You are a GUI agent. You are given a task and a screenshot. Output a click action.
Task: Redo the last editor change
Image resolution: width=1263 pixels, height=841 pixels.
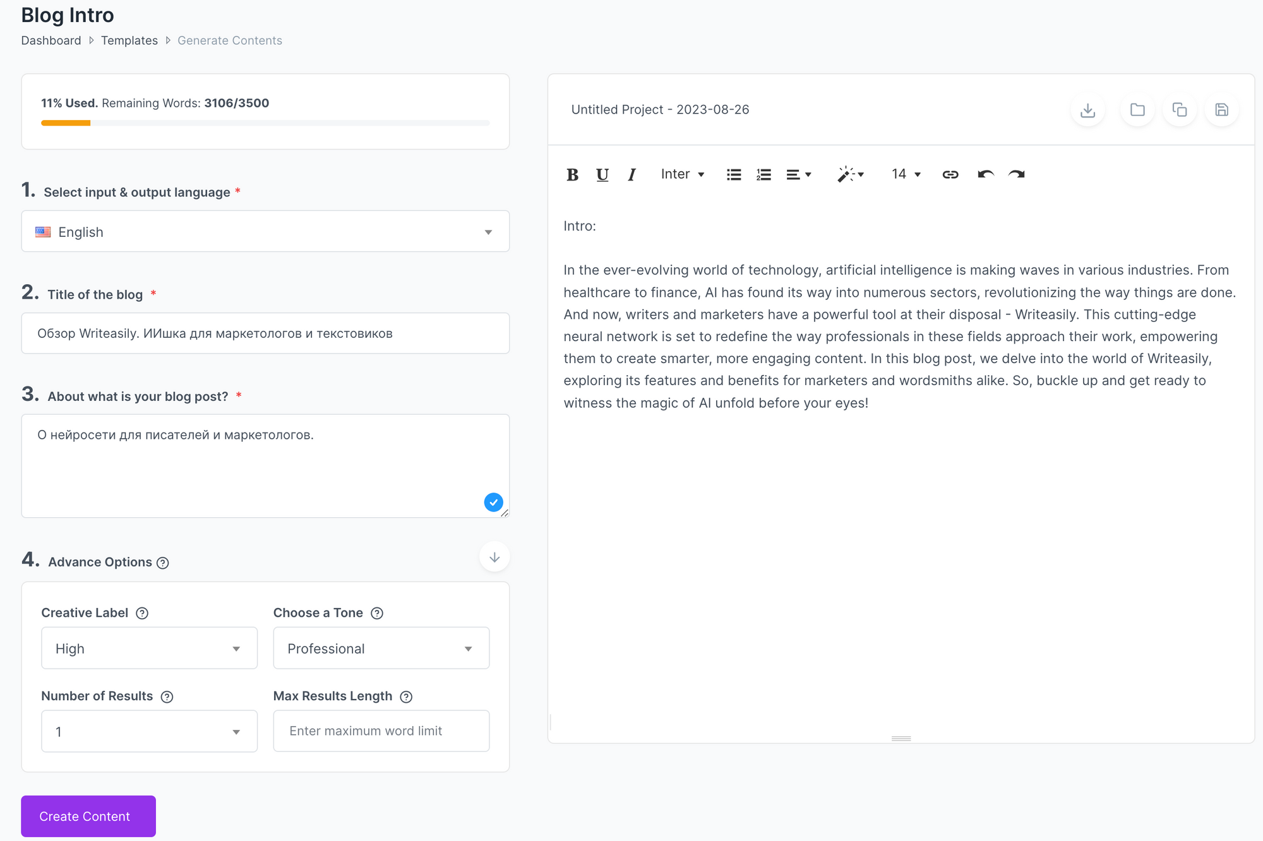[x=1017, y=174]
